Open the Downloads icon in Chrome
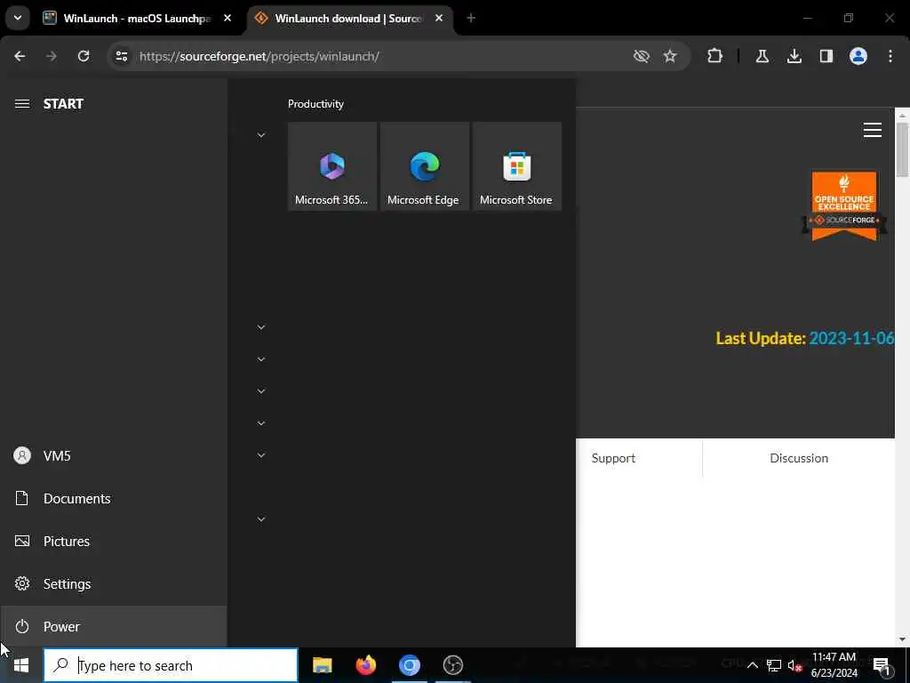 tap(794, 56)
